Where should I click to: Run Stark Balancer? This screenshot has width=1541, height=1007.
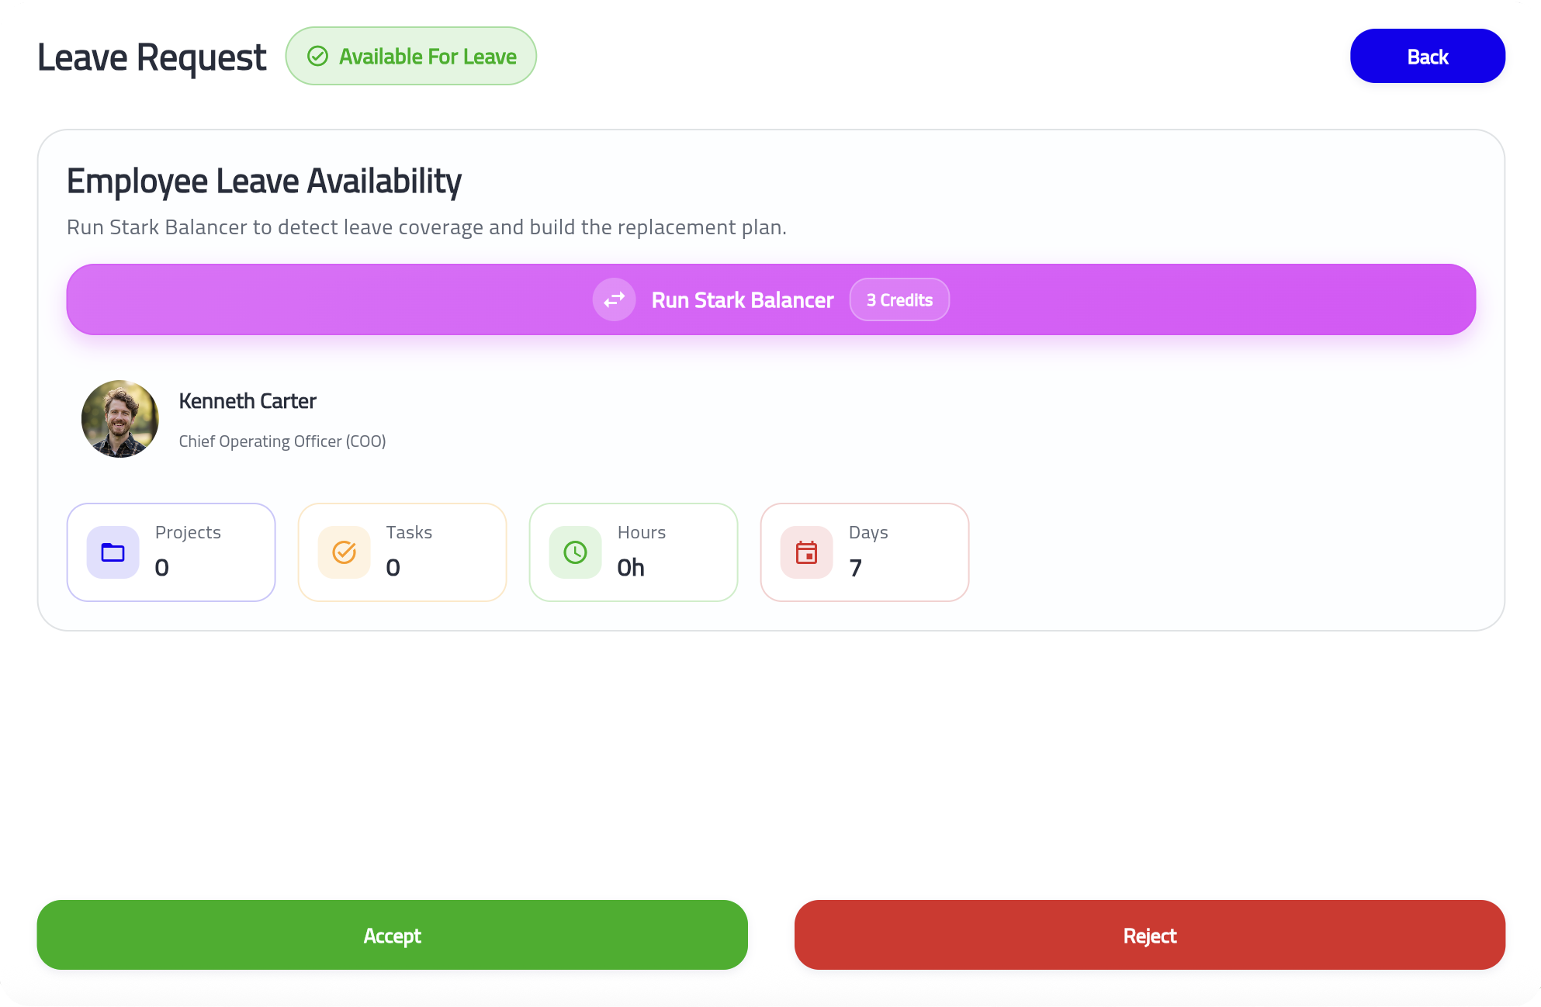pos(742,300)
